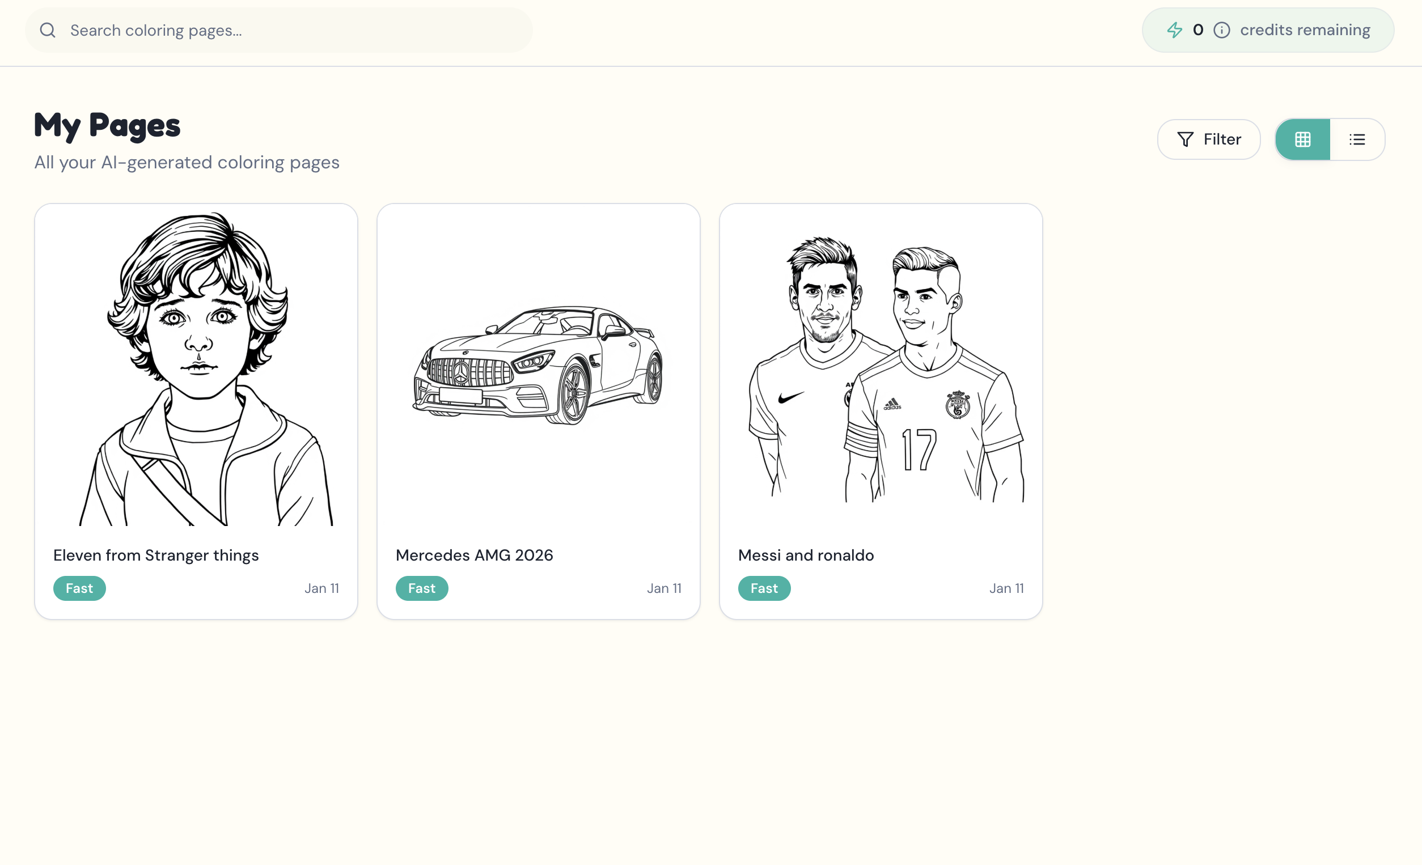Click the search icon to start a search

tap(48, 29)
